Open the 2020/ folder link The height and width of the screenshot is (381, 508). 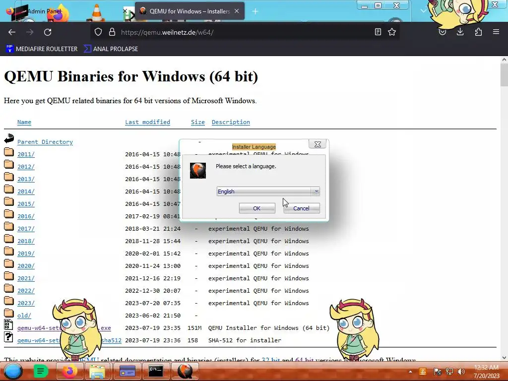pos(26,266)
